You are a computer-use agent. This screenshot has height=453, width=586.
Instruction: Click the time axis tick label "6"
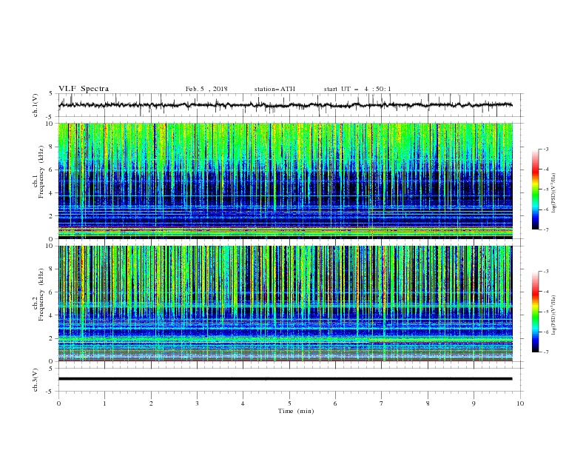335,403
